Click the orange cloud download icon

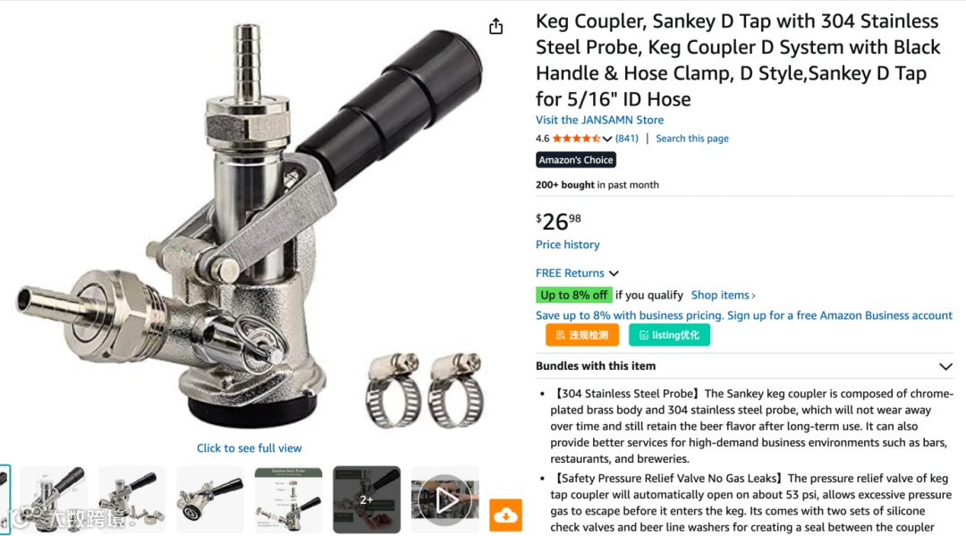[x=505, y=515]
